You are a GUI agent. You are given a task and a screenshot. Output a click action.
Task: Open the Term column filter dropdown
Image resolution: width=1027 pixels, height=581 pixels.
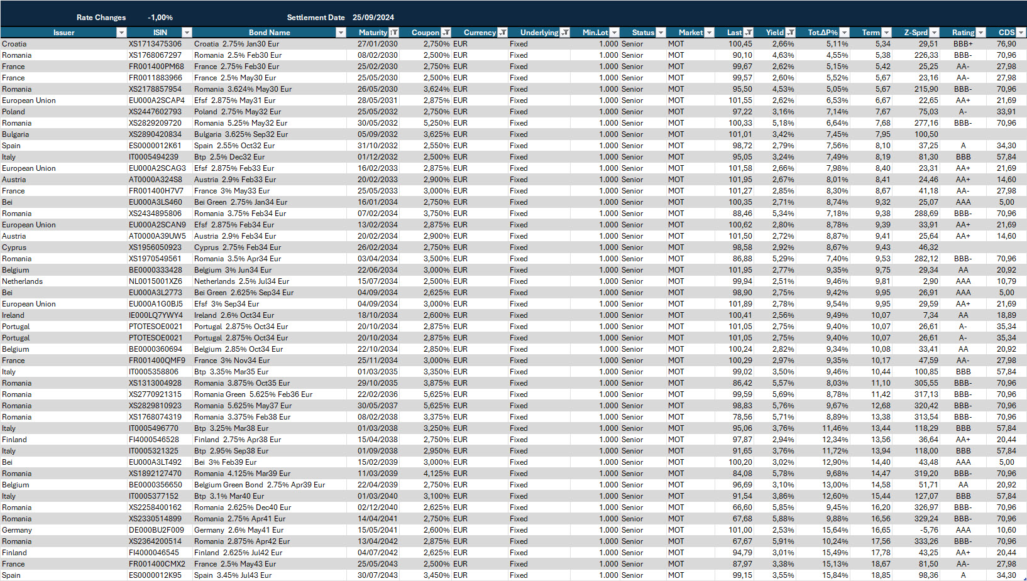click(886, 33)
